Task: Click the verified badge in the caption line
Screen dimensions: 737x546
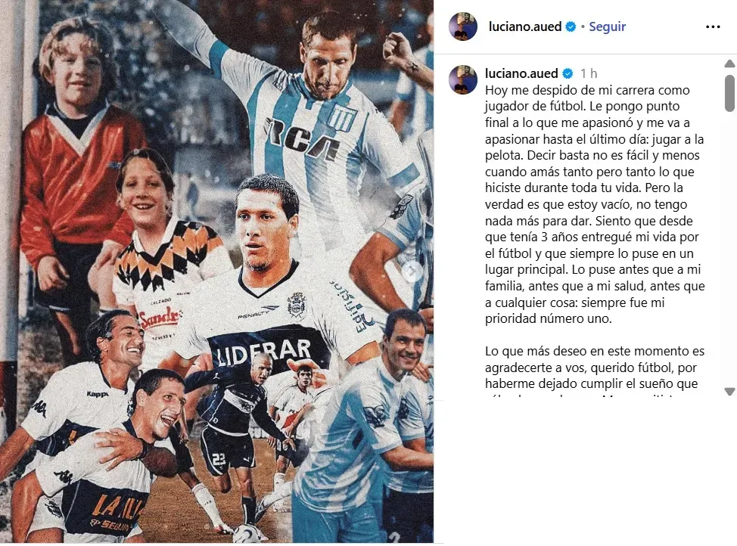Action: [568, 74]
